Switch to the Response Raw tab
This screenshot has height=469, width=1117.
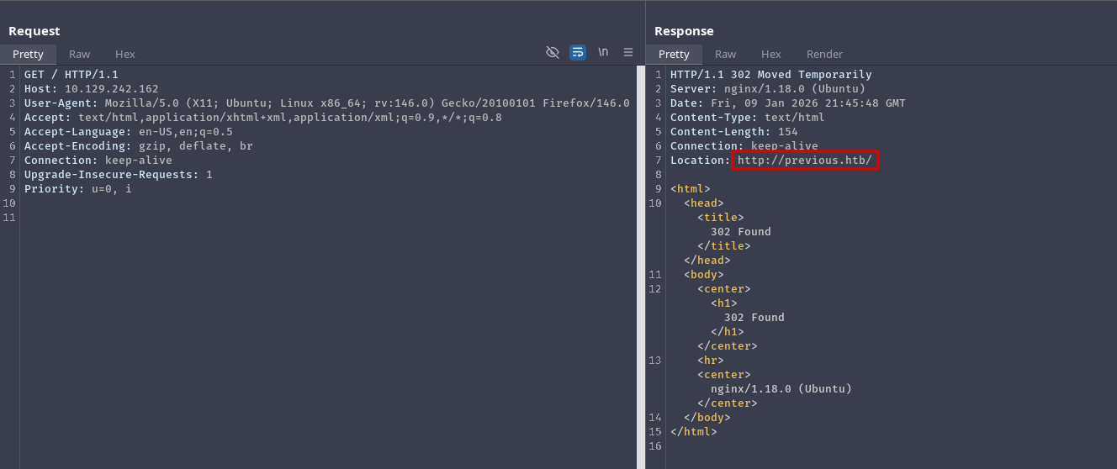point(726,54)
